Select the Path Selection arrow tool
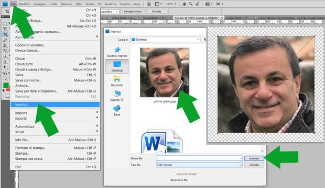This screenshot has height=188, width=325. click(x=5, y=67)
